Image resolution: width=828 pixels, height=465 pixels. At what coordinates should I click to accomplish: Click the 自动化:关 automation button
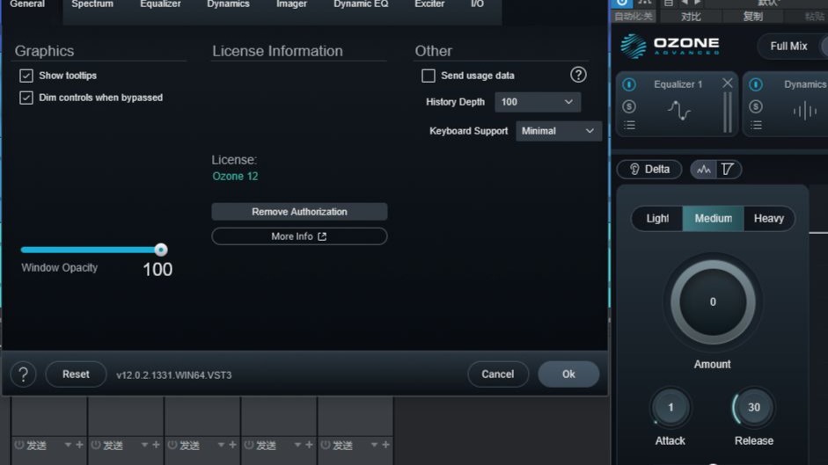click(633, 17)
